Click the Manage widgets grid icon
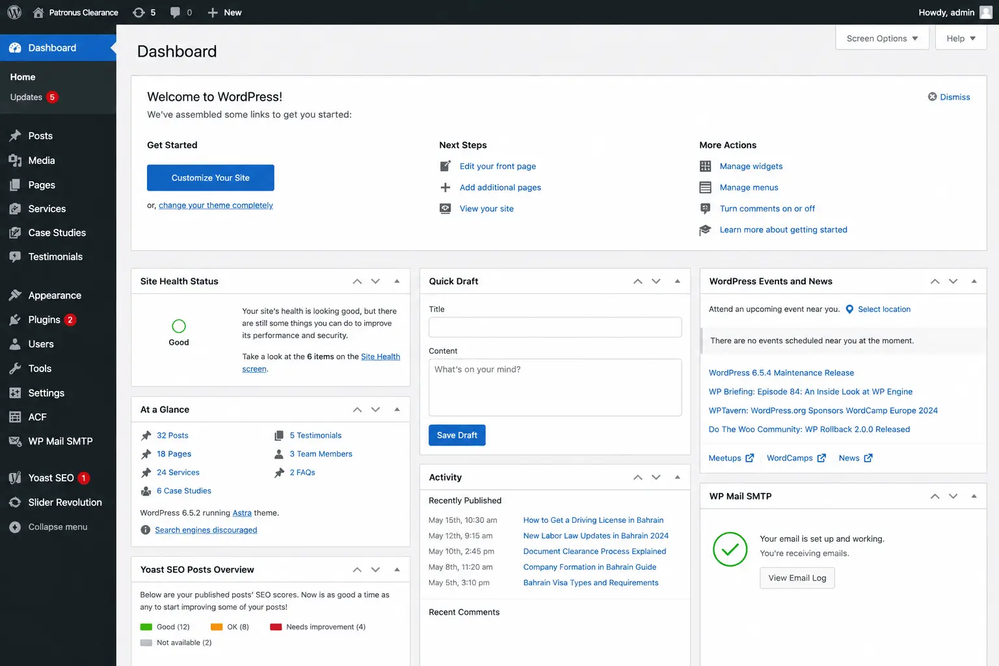This screenshot has width=999, height=666. click(705, 166)
